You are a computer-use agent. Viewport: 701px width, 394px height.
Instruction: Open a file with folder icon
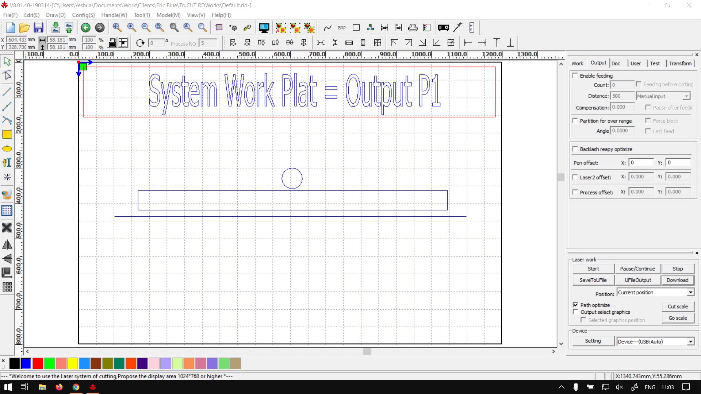point(24,28)
